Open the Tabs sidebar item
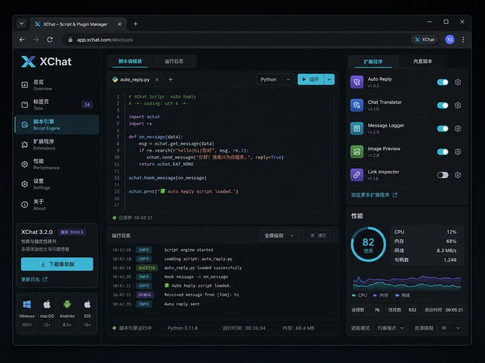 click(56, 105)
